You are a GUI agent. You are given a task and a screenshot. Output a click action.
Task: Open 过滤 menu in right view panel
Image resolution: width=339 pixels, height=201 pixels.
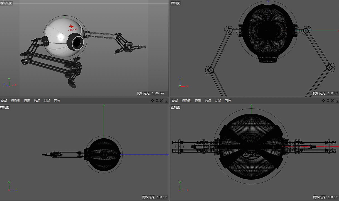tap(47, 101)
